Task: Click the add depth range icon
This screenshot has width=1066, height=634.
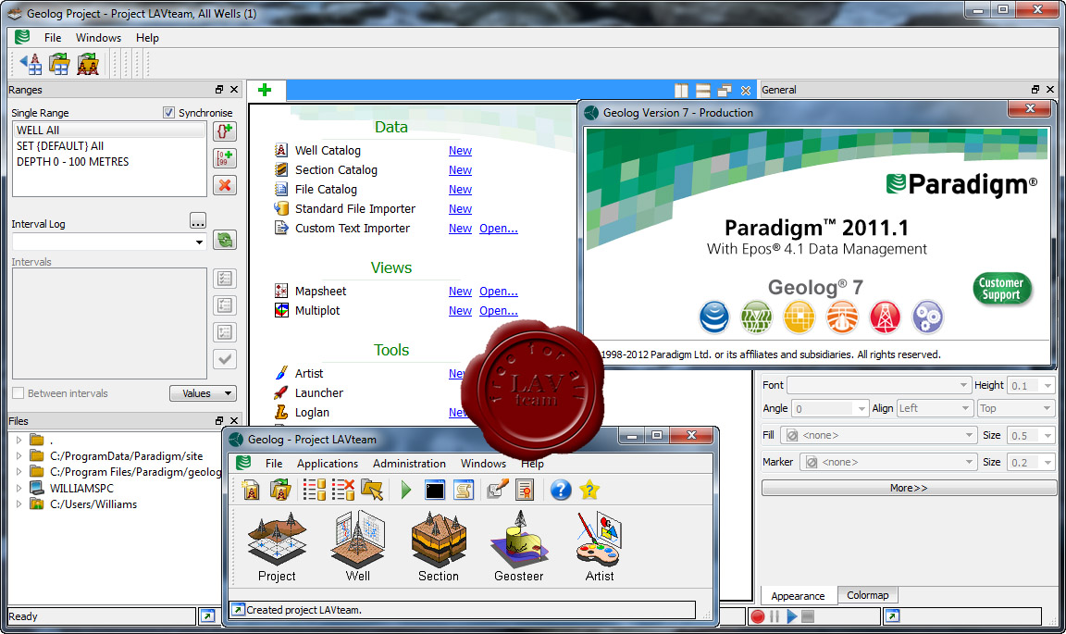Action: click(x=225, y=158)
